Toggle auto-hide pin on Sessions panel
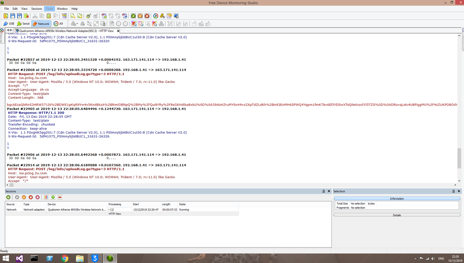Viewport: 464px width, 263px height. 323,191
